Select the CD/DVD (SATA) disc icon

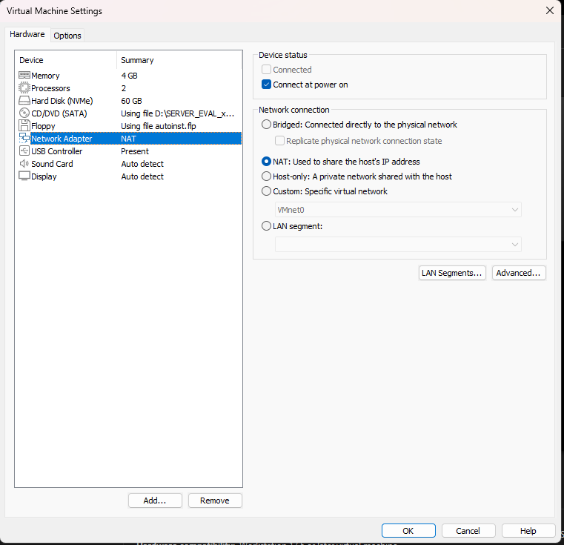(24, 113)
